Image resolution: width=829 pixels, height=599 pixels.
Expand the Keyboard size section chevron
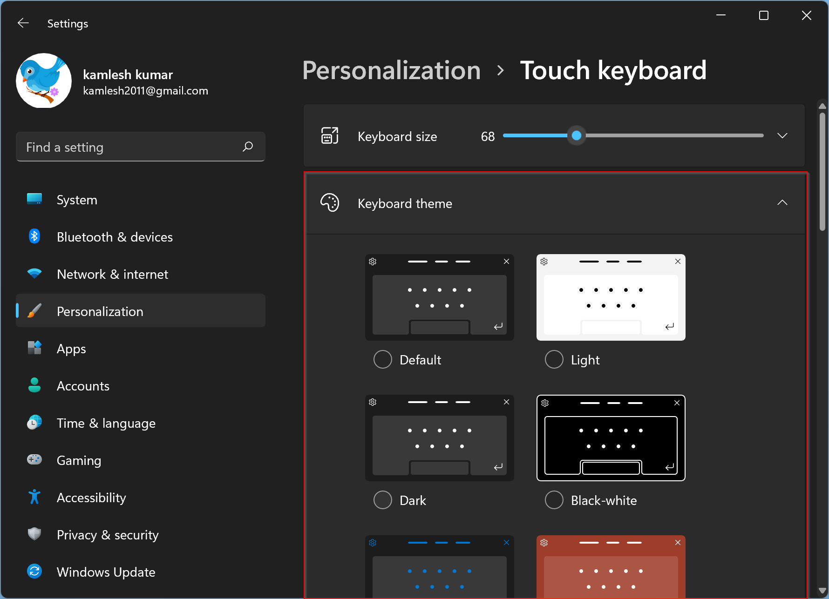coord(782,135)
